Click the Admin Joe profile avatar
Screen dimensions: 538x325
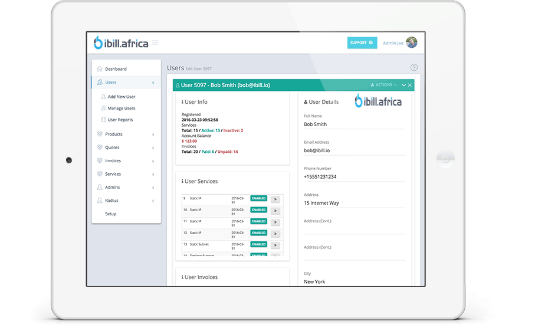coord(412,42)
